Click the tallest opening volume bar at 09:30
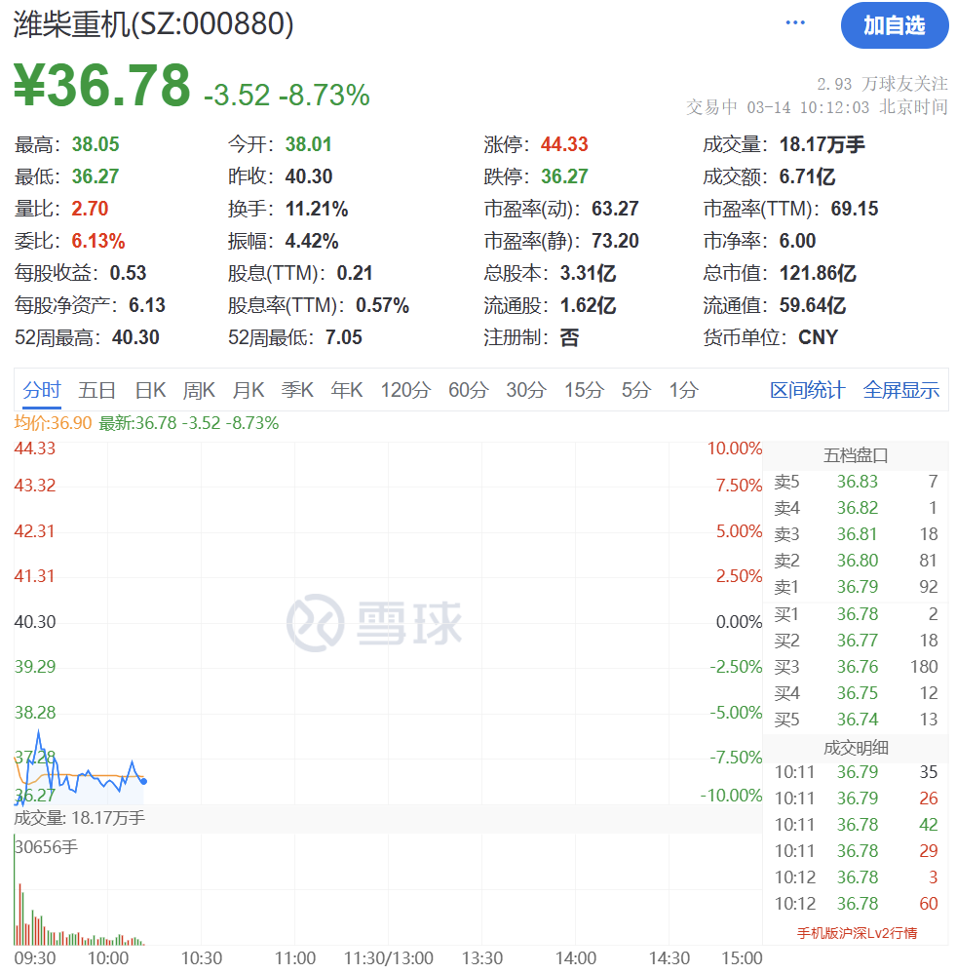Screen dimensions: 956x974 (x=15, y=890)
